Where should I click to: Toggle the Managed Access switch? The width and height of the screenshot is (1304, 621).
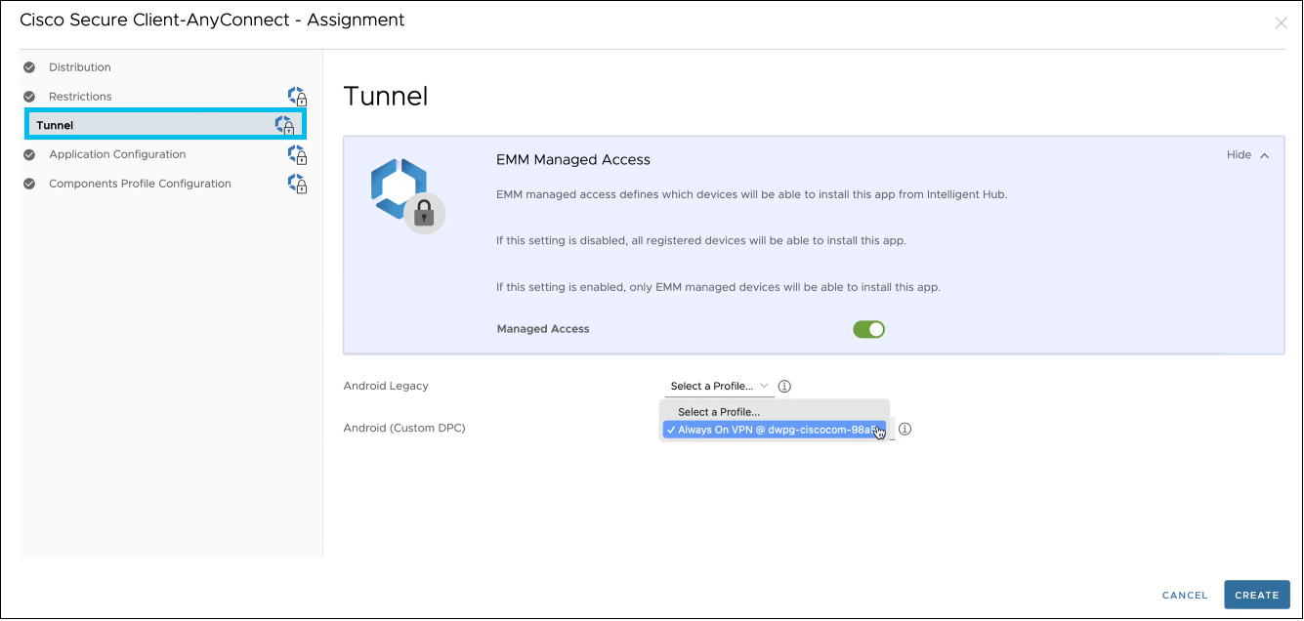(x=868, y=329)
